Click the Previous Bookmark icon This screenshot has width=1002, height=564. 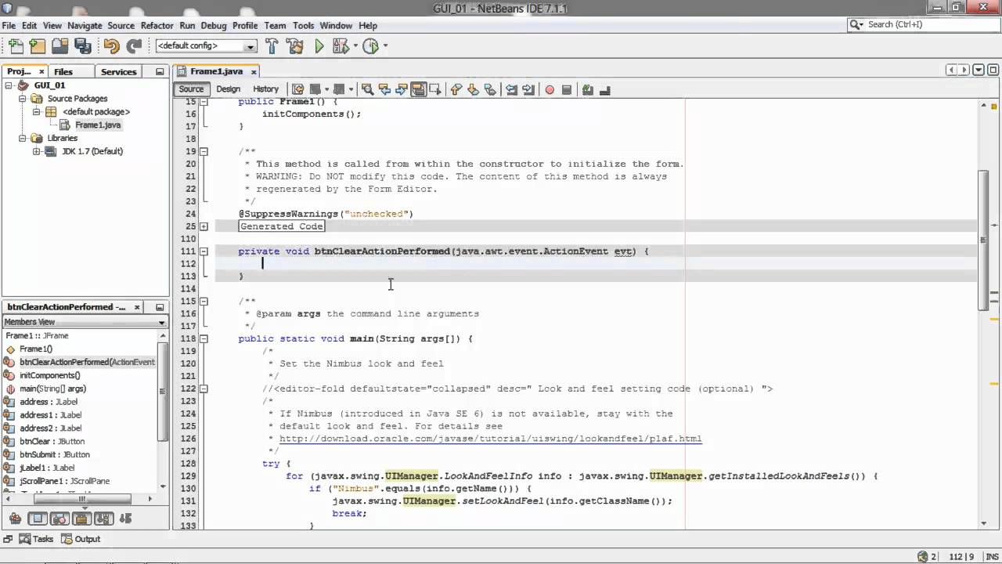456,89
